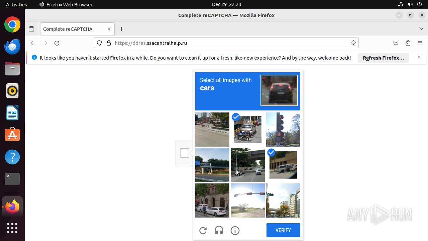This screenshot has height=241, width=428.
Task: Open network status indicator in top bar
Action: 401,4
